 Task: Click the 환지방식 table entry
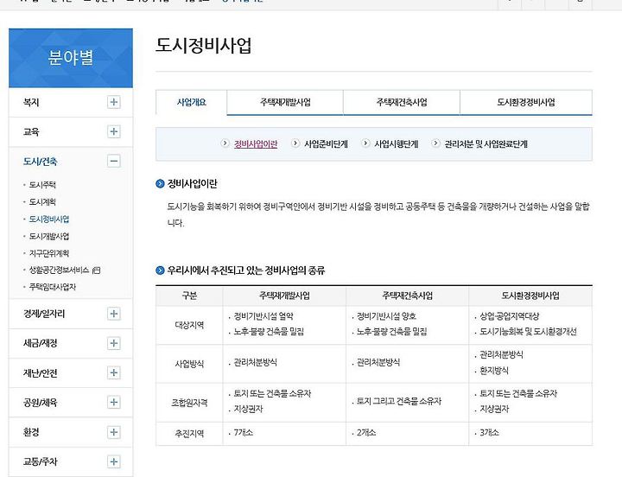pos(494,371)
